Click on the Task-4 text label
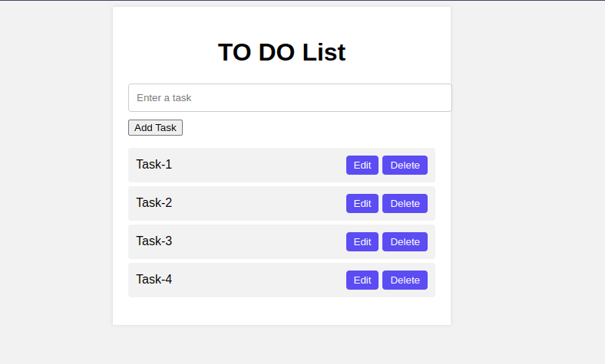This screenshot has height=364, width=605. 154,280
